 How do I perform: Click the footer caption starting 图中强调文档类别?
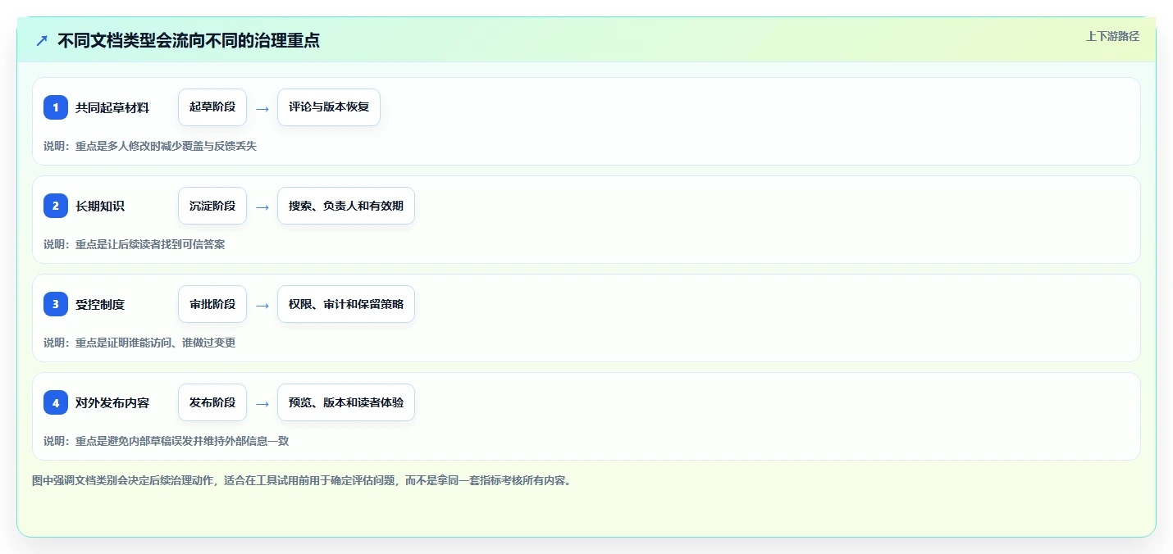[301, 480]
